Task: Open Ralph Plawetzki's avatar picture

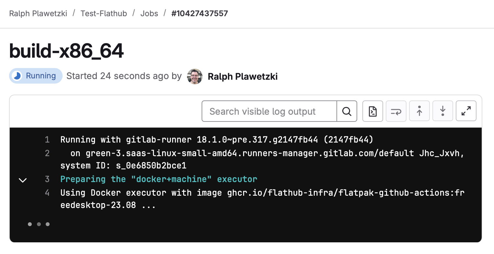Action: click(195, 76)
